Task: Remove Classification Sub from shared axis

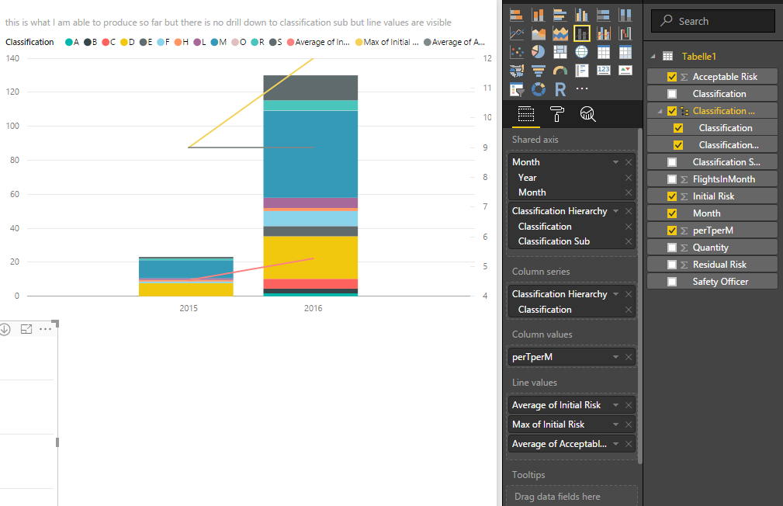Action: click(x=629, y=241)
